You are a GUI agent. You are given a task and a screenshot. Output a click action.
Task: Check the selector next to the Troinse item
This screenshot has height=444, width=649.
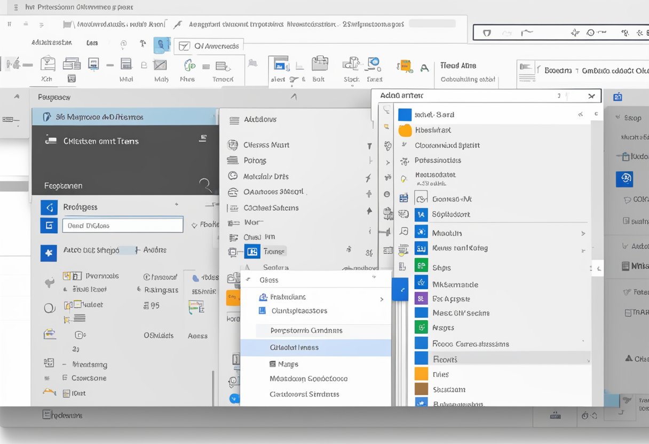252,251
